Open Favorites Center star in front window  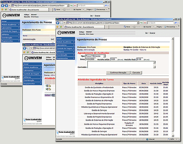[57, 27]
